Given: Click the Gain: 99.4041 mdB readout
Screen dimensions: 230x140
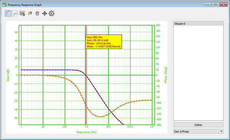Looking at the screenshot, I should coord(98,40).
